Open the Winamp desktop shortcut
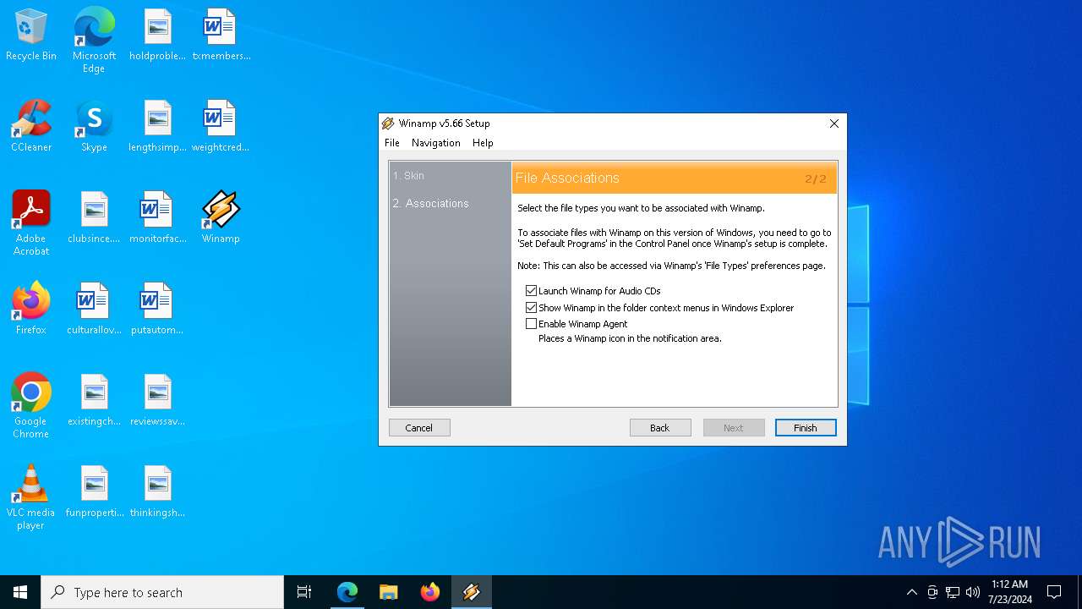1082x609 pixels. coord(221,218)
